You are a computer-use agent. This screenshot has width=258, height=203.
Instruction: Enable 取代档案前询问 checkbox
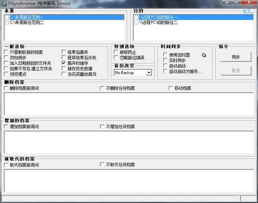[x=6, y=165]
